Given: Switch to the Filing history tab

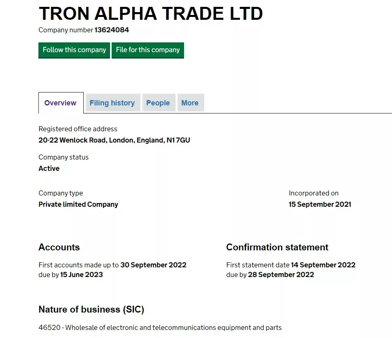Looking at the screenshot, I should (112, 103).
